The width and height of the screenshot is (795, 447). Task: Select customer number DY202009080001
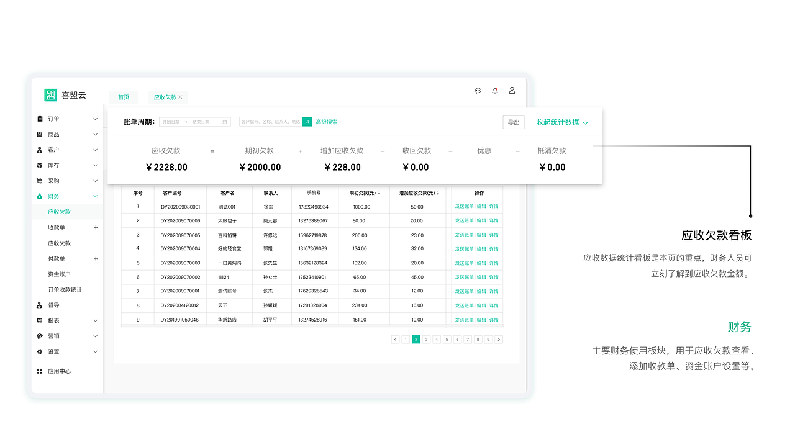(x=181, y=207)
